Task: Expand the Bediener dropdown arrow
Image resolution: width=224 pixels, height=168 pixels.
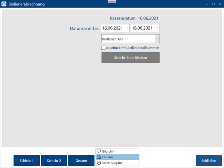Action: coord(157,39)
